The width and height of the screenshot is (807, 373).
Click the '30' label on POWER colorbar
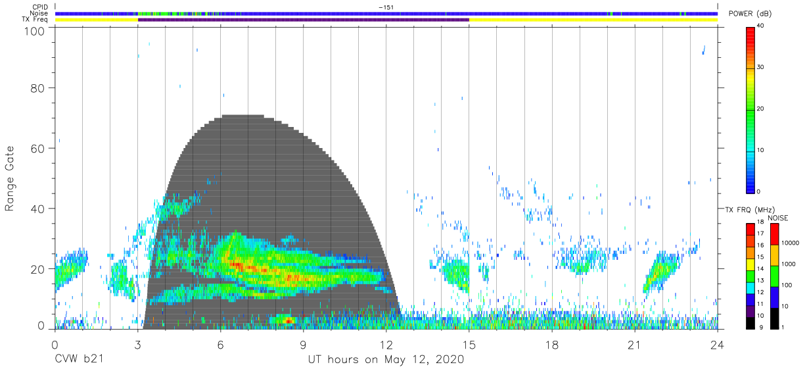[x=760, y=68]
